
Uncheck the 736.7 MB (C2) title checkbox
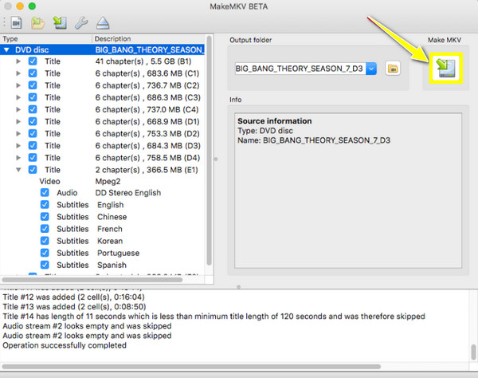33,85
